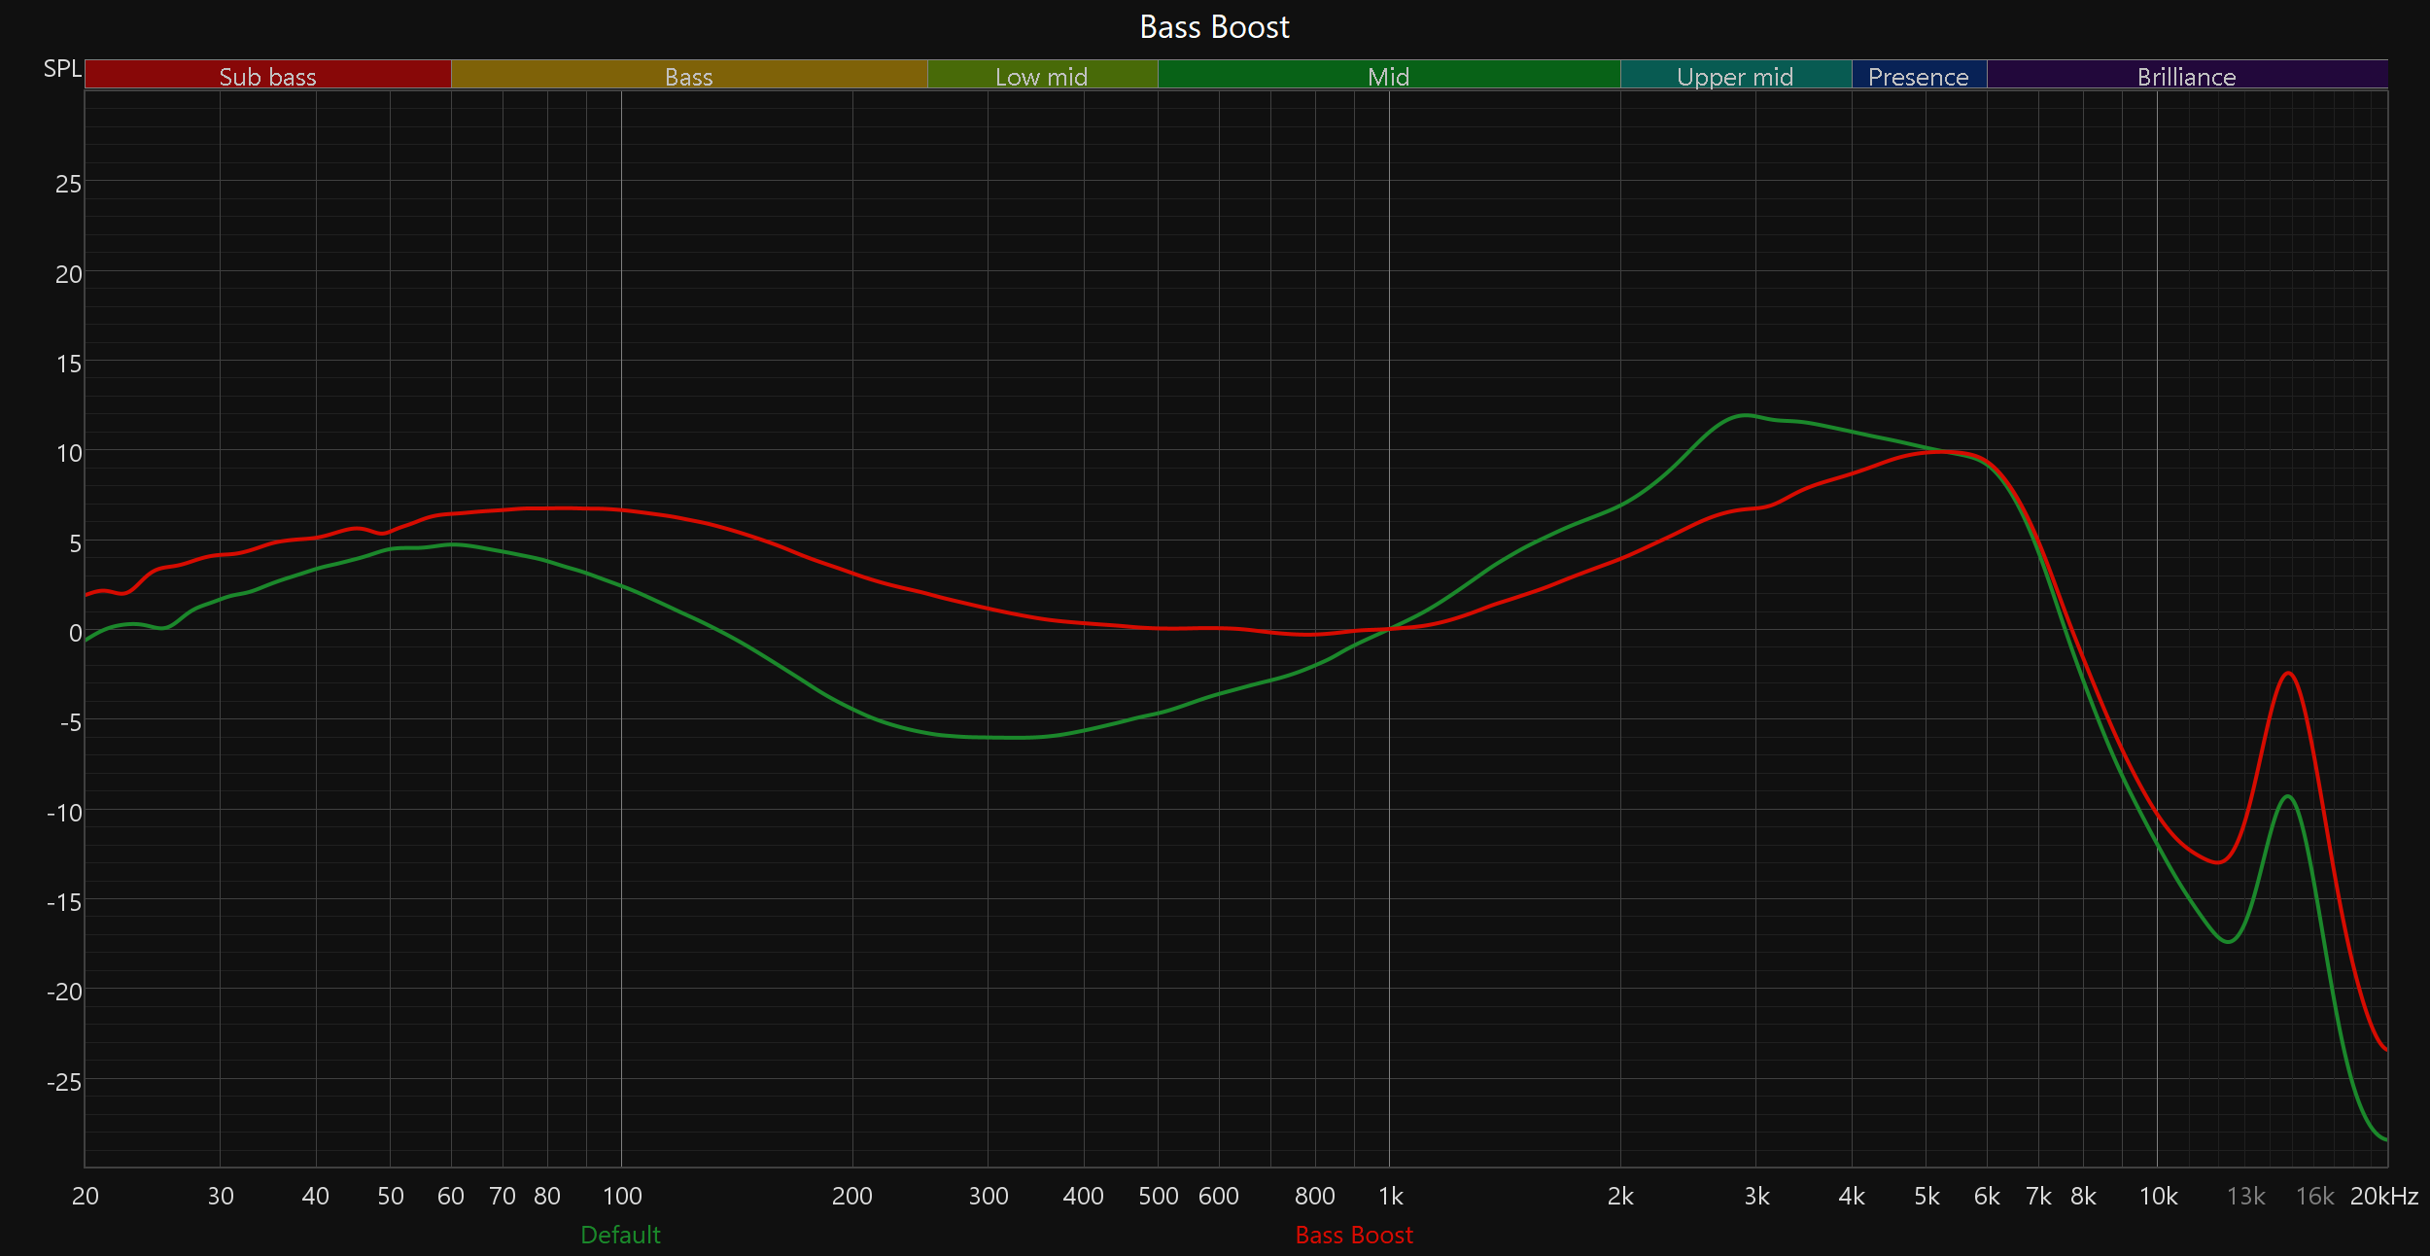
Task: Click the 3k frequency axis label
Action: [1756, 1196]
